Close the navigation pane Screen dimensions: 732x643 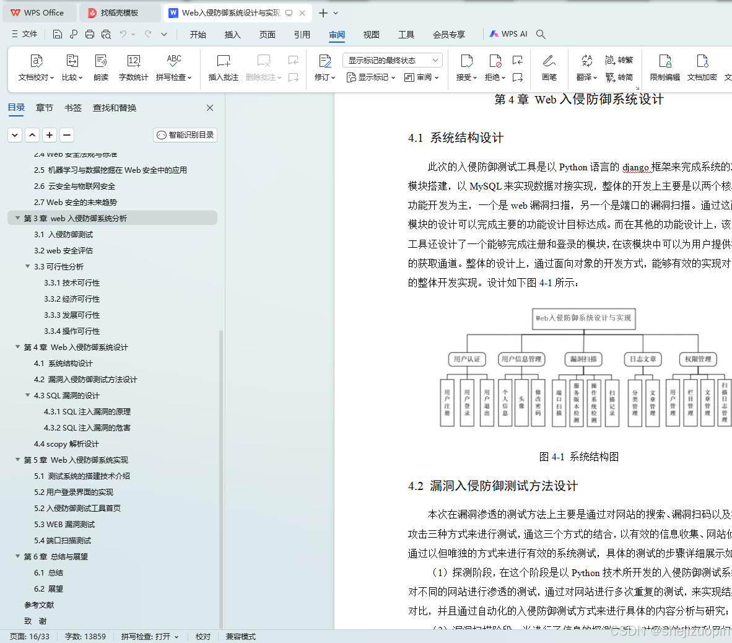210,108
